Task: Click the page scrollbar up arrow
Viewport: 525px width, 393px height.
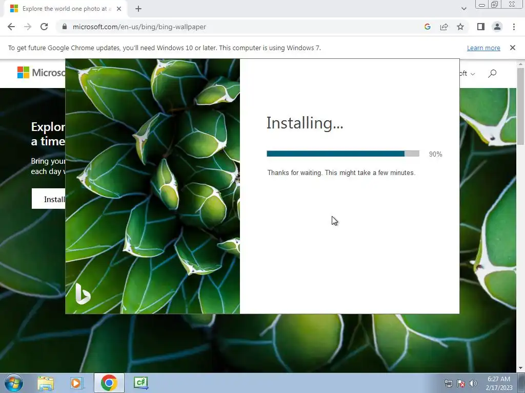Action: point(521,64)
